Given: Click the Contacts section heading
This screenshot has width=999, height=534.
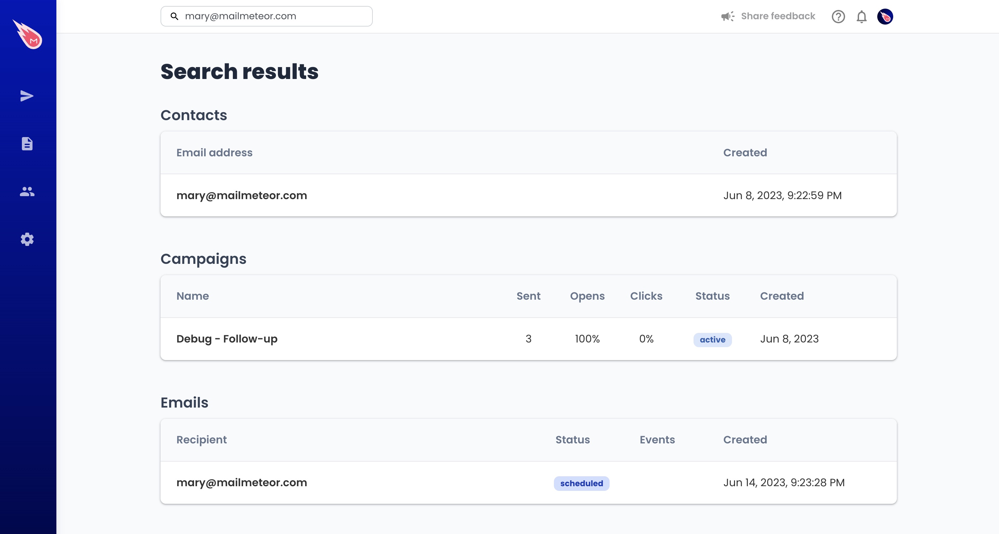Looking at the screenshot, I should pyautogui.click(x=193, y=115).
